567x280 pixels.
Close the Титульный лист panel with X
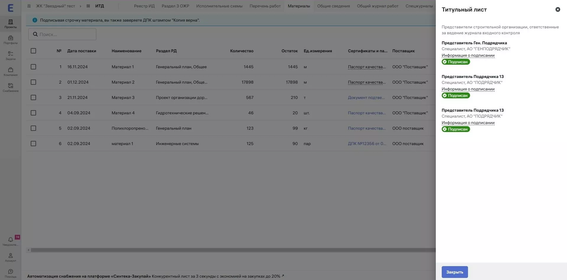(x=558, y=9)
